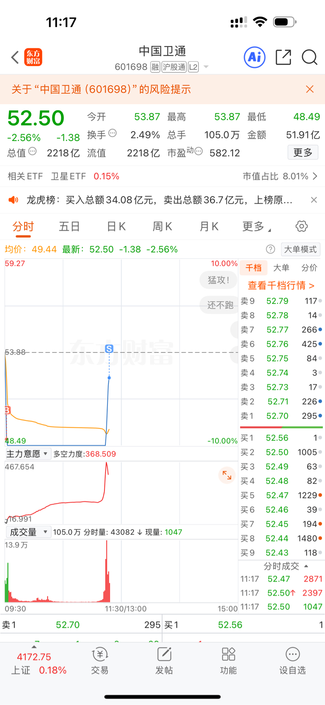The height and width of the screenshot is (705, 325).
Task: Tap the 融 margin tag
Action: [155, 67]
